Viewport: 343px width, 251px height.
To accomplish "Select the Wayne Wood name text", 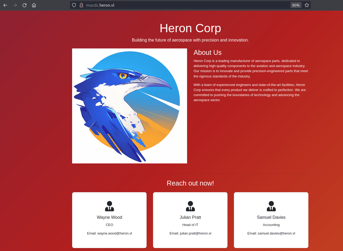I will coord(109,217).
